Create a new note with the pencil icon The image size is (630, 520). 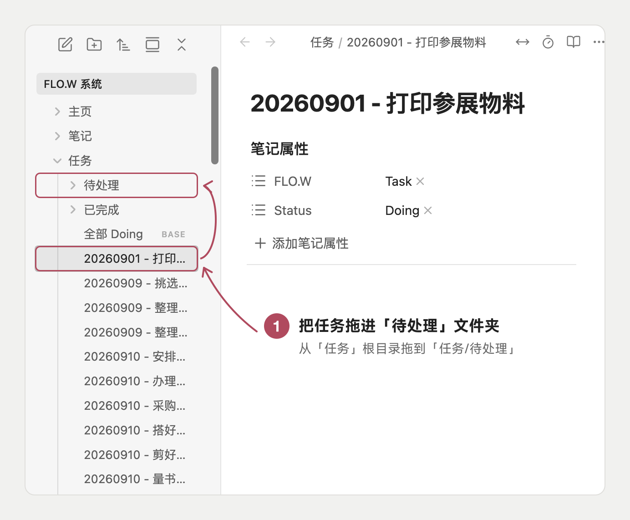click(x=65, y=45)
